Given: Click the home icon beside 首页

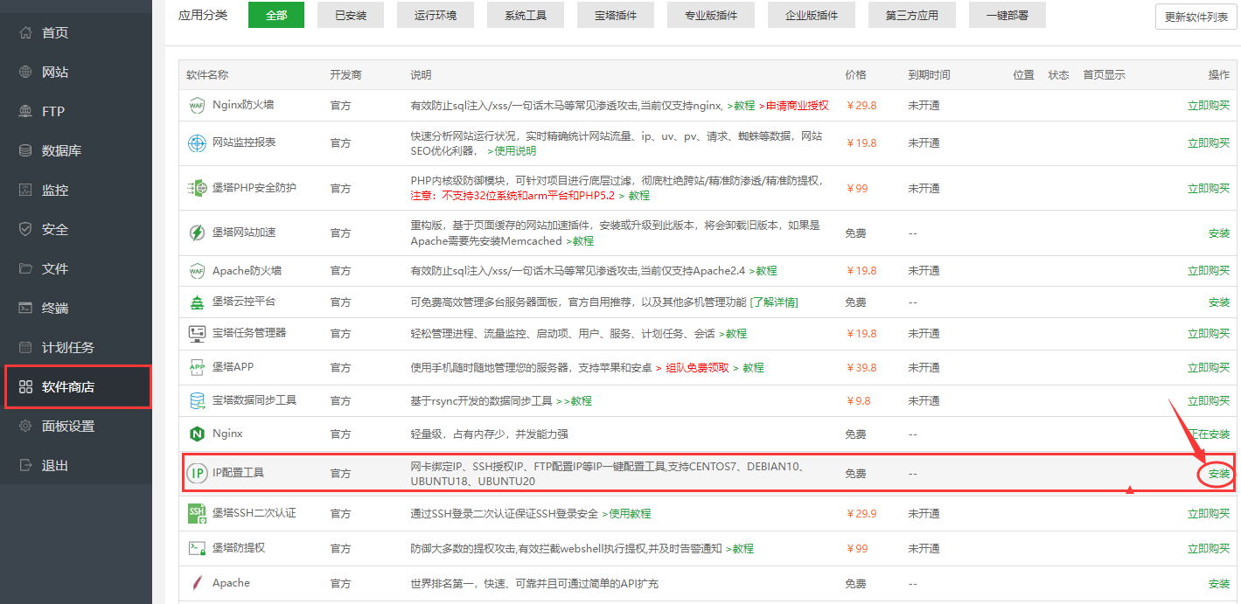Looking at the screenshot, I should pos(25,33).
